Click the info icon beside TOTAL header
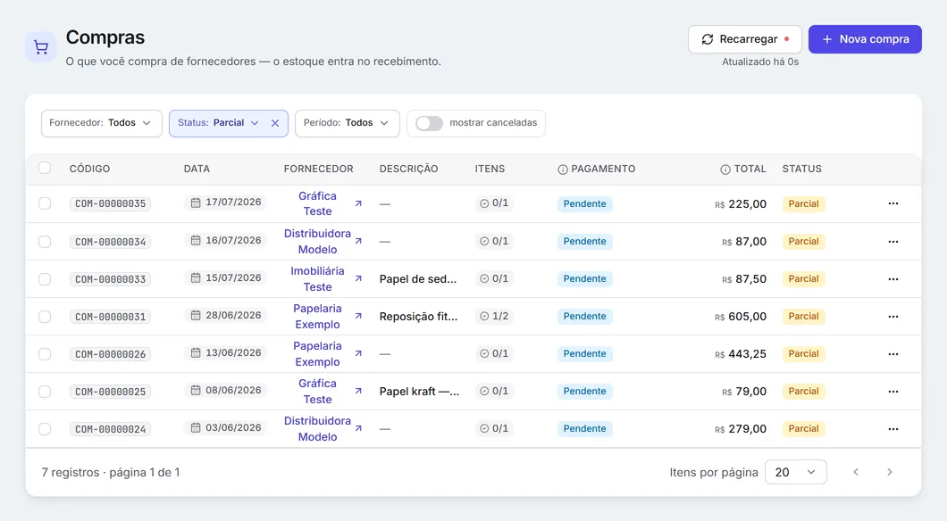 [x=725, y=170]
